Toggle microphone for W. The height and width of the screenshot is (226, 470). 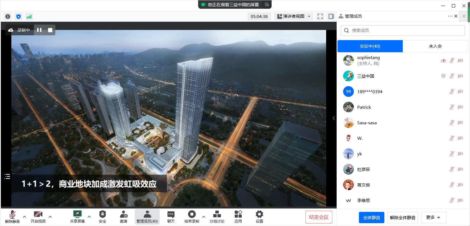click(x=452, y=138)
